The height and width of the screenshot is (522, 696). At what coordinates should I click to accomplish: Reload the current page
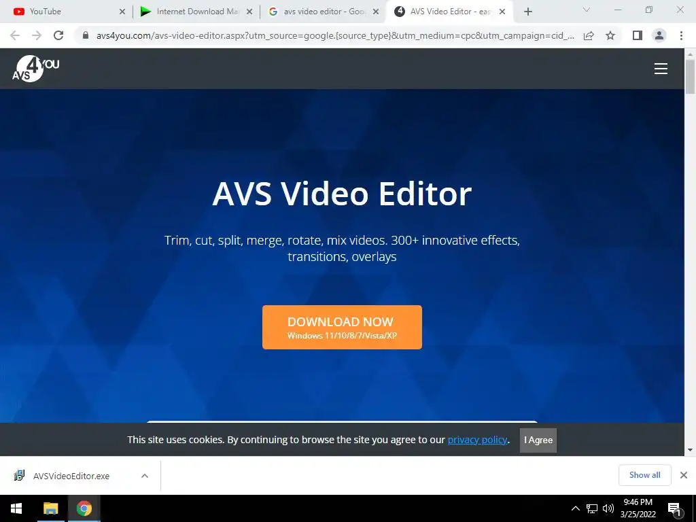(58, 35)
